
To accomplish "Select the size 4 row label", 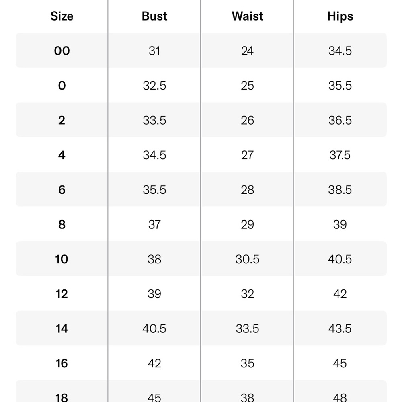I will pyautogui.click(x=62, y=155).
